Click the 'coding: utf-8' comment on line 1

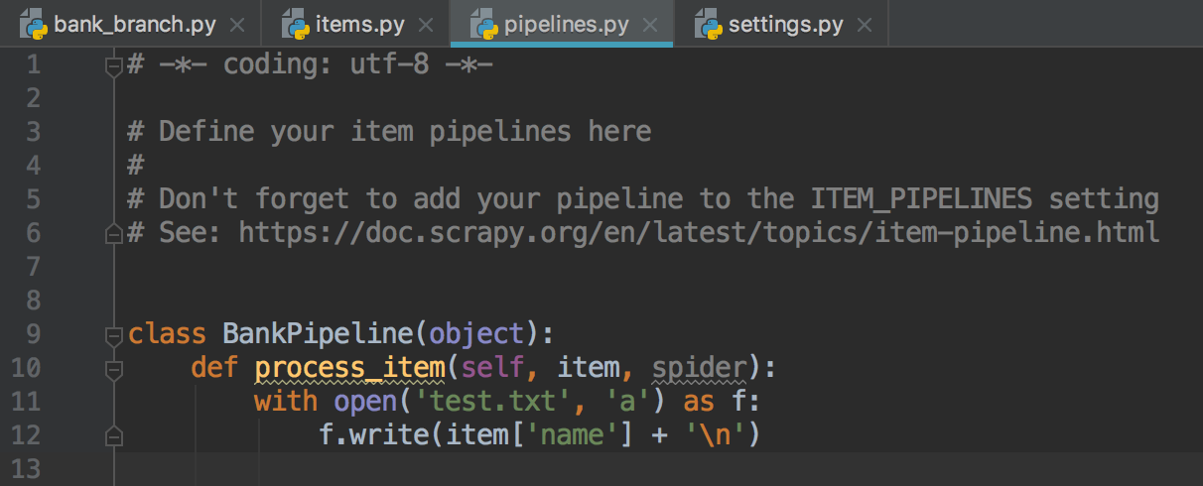[x=327, y=65]
